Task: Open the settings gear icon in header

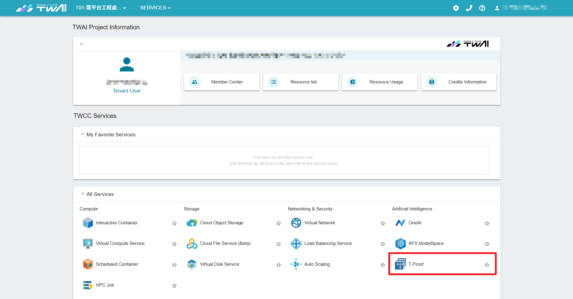Action: (456, 8)
